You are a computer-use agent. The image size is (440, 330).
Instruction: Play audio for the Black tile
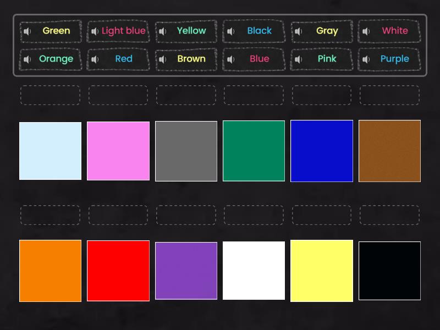230,31
